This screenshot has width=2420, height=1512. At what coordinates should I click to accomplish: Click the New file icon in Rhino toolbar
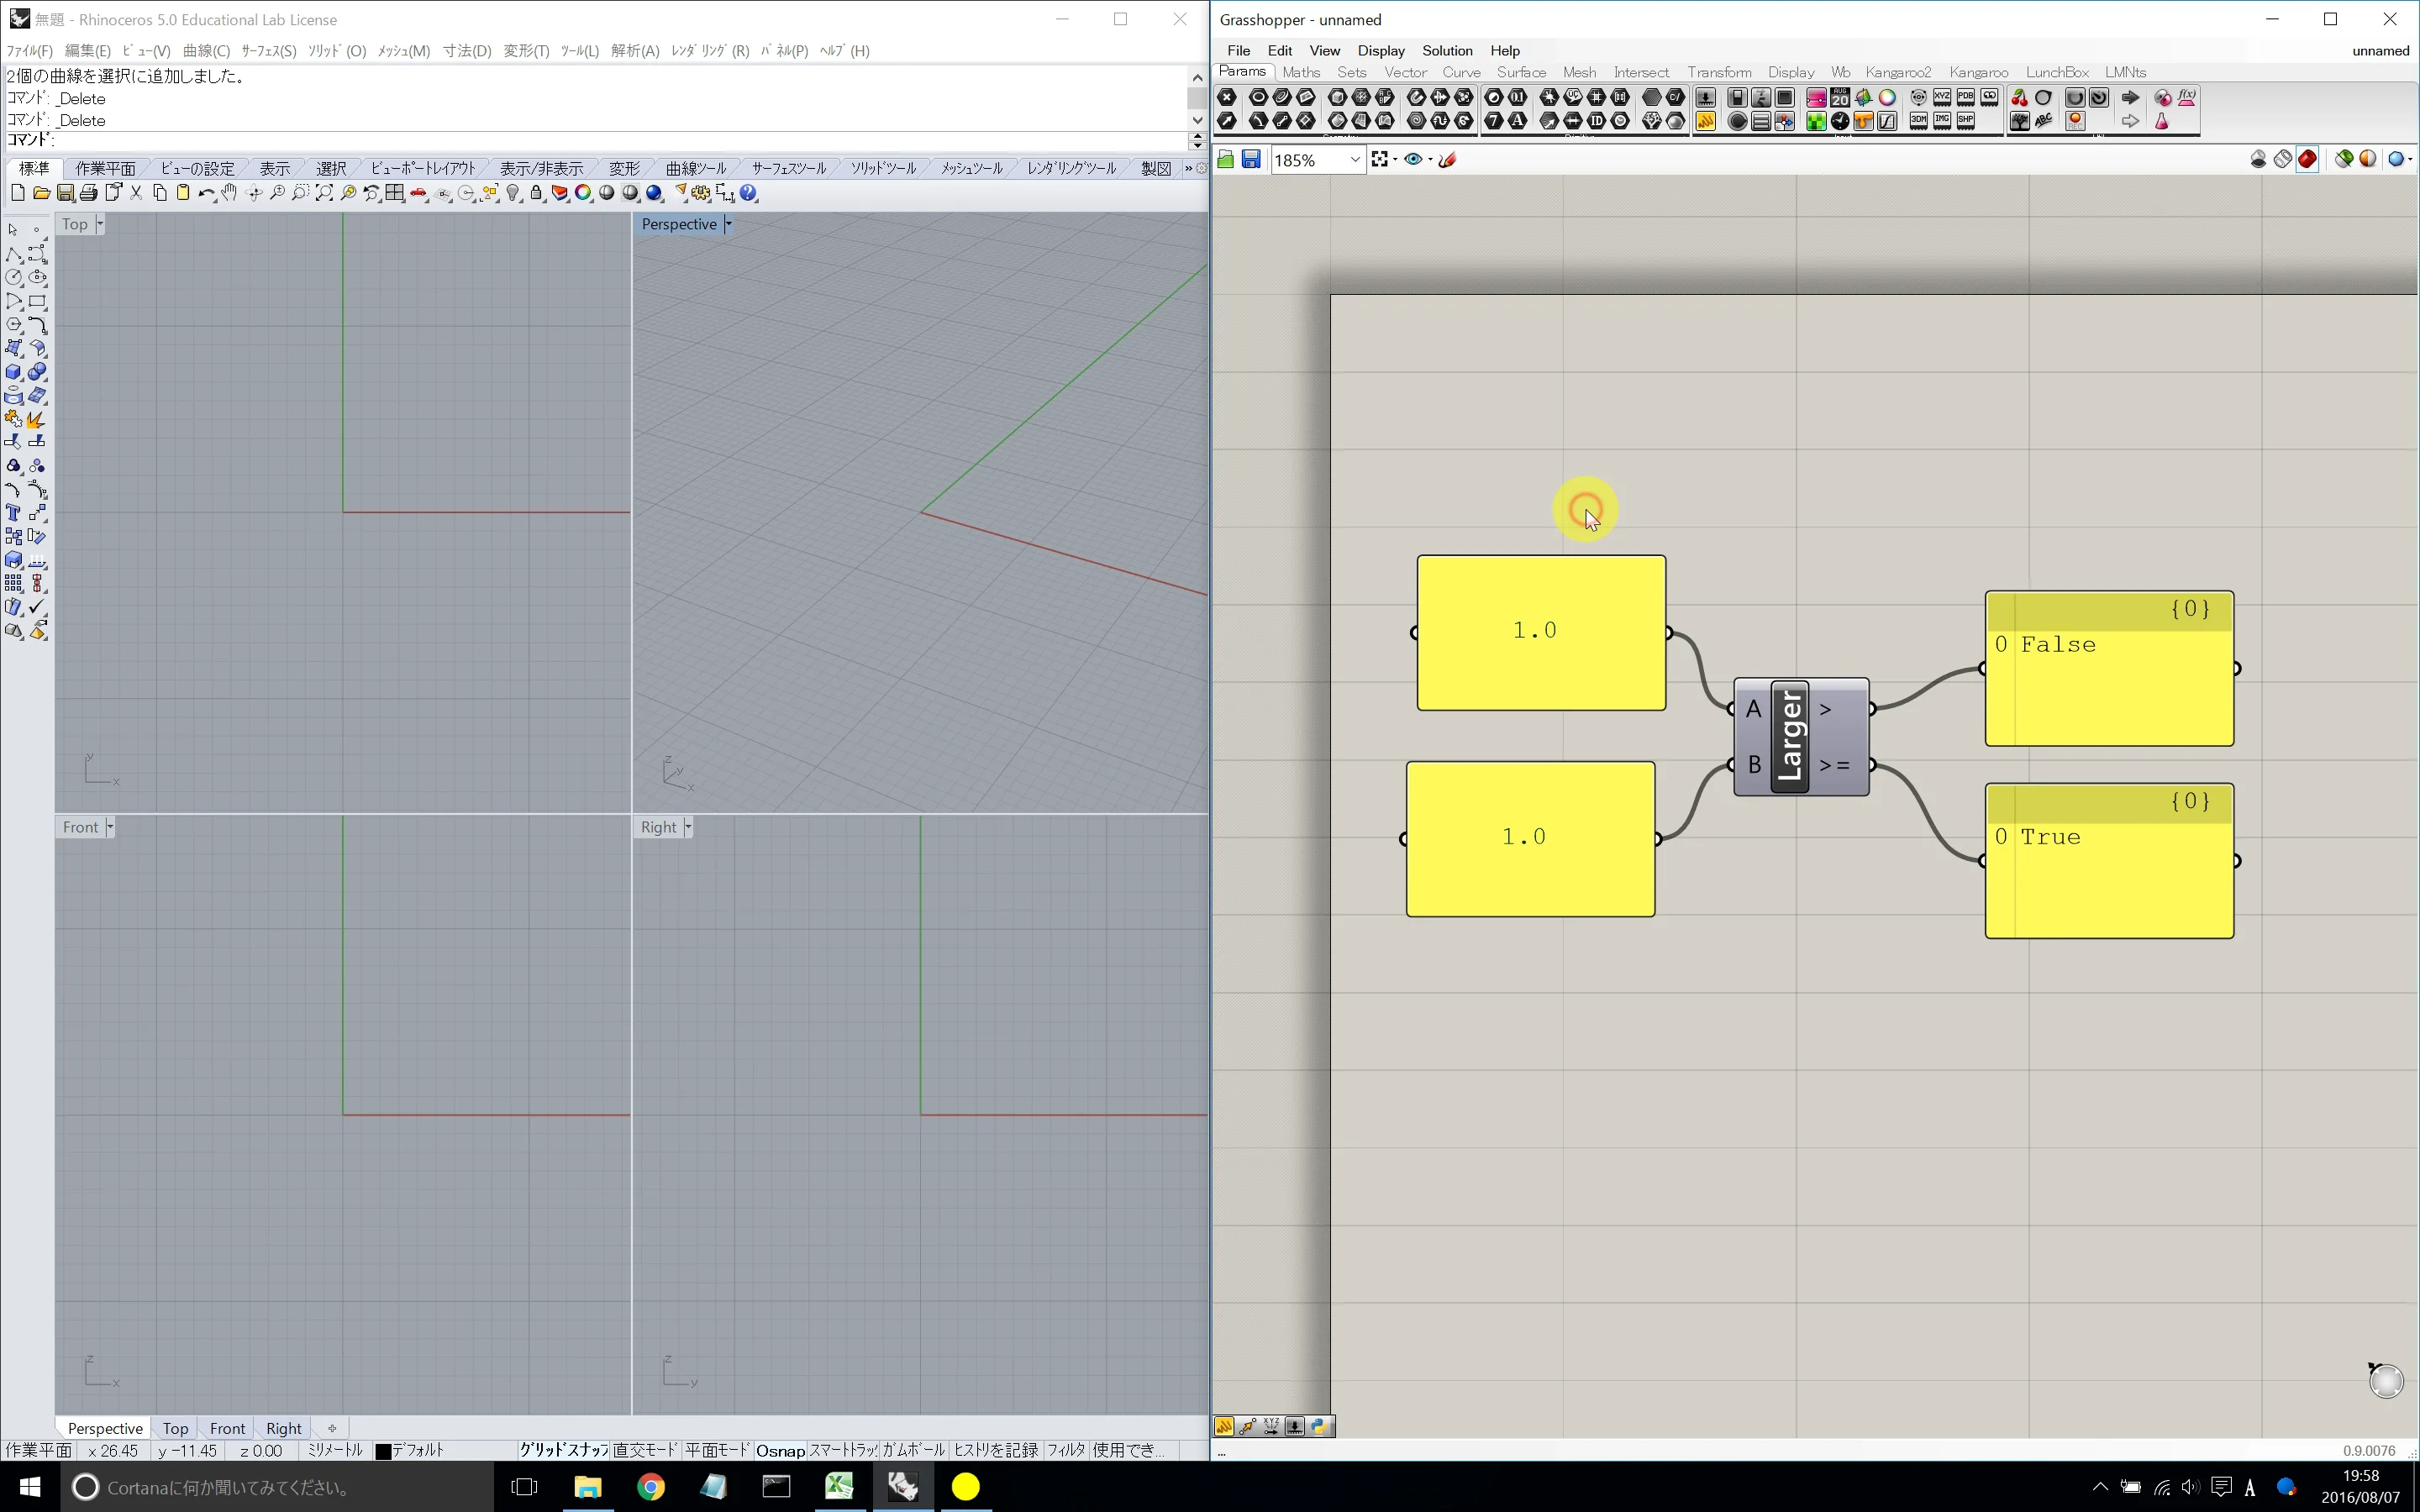click(18, 193)
